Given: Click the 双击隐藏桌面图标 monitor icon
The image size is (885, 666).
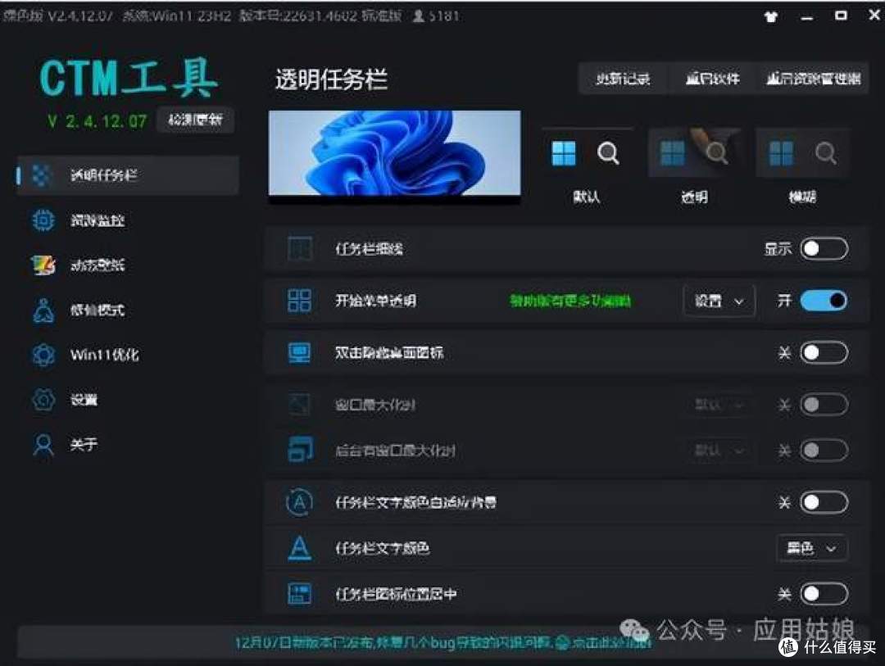Looking at the screenshot, I should pos(299,353).
